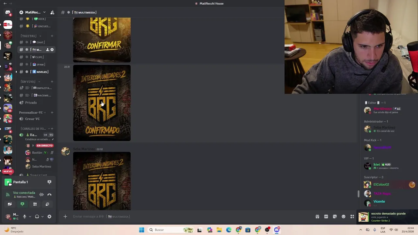Open INTERCOM UNIDADES 2 CONFIRMADO image
Image resolution: width=418 pixels, height=235 pixels.
[x=102, y=103]
